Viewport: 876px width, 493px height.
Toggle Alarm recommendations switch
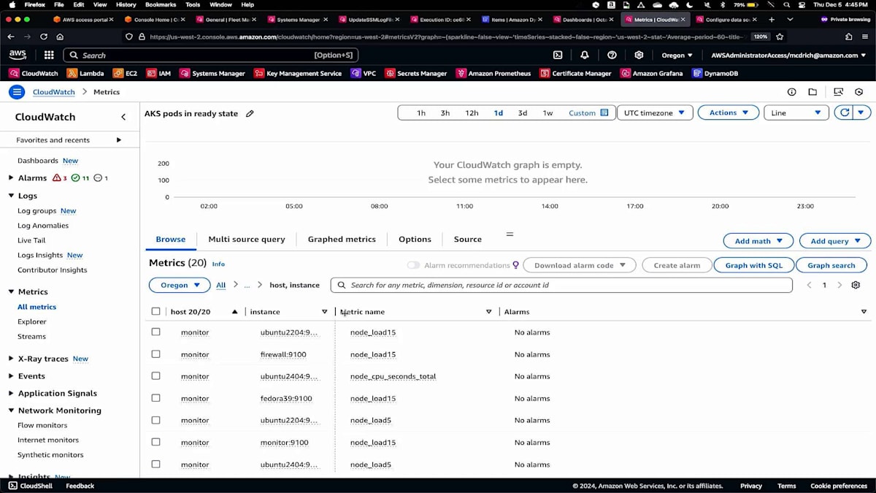(x=413, y=265)
